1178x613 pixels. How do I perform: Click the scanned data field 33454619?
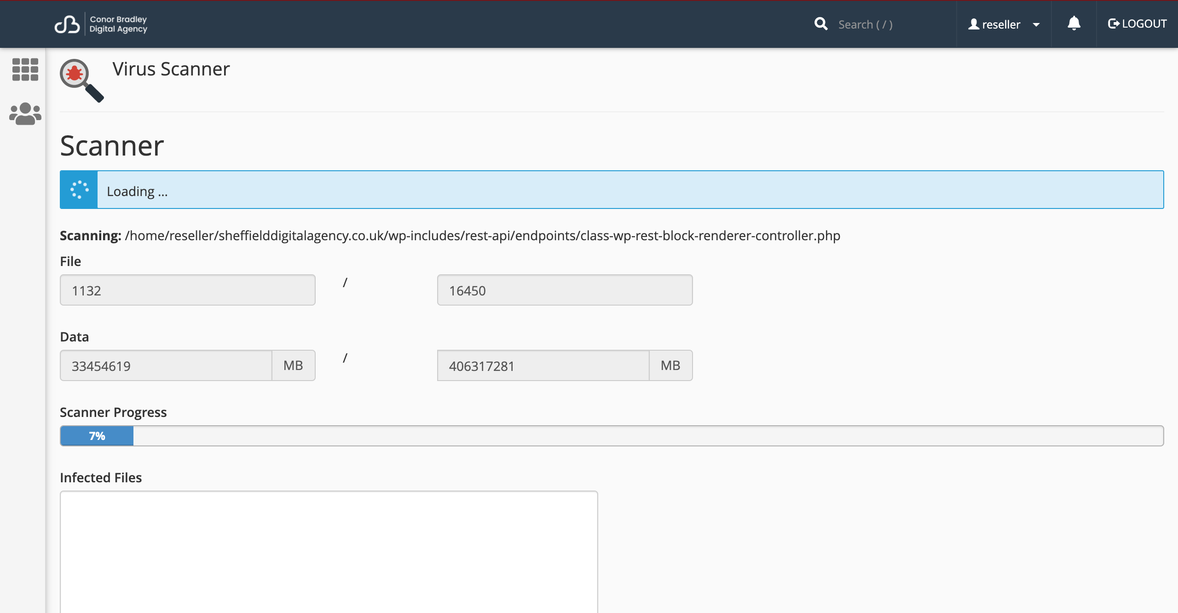pyautogui.click(x=166, y=366)
